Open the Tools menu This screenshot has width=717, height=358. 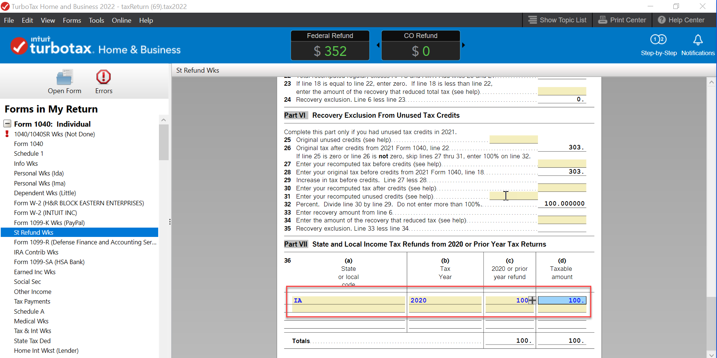96,20
